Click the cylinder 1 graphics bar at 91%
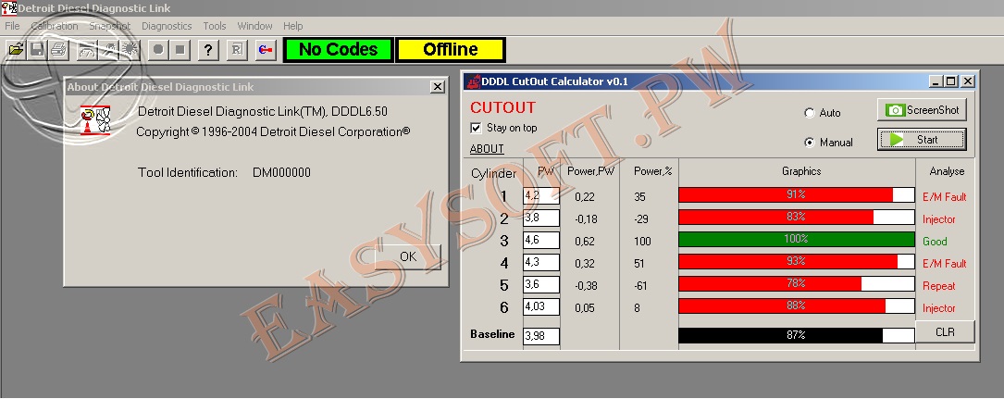 796,194
